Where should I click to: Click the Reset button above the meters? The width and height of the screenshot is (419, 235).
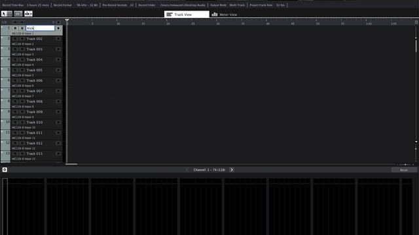pos(403,170)
